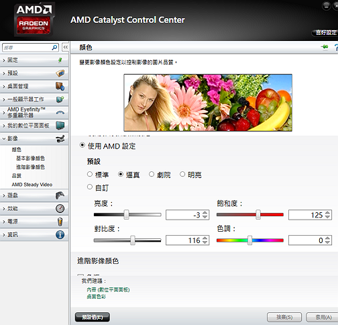Expand the 固定 section chevron
The width and height of the screenshot is (338, 325).
4,60
